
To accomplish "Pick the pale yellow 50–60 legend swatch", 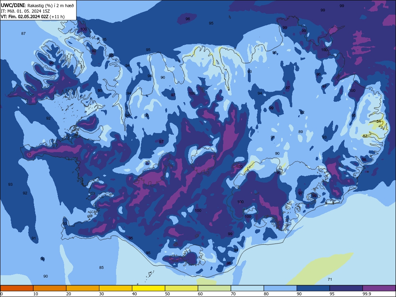I will (x=182, y=288).
